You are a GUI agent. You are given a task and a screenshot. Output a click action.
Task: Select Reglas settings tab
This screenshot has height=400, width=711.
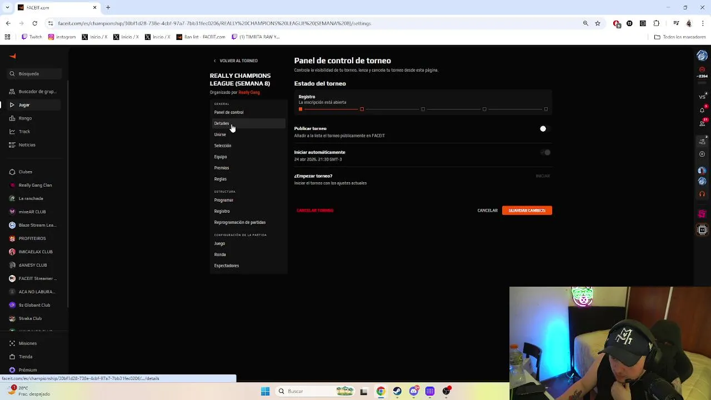[248, 179]
